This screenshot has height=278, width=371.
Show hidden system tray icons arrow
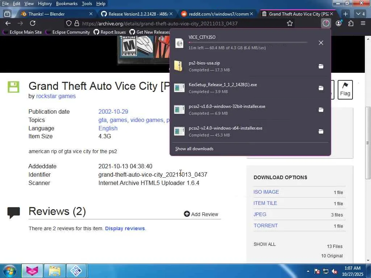308,271
